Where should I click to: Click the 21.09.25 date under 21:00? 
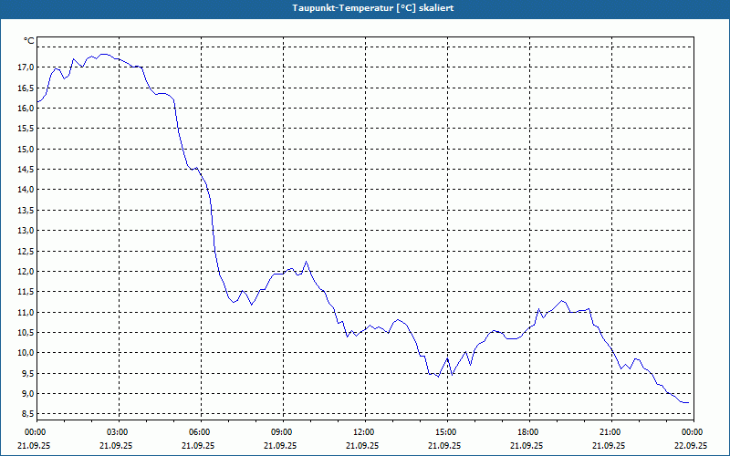[609, 445]
